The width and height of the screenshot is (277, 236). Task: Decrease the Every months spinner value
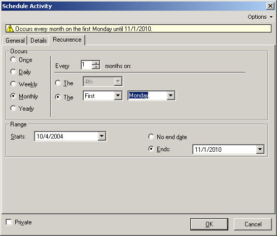point(96,67)
